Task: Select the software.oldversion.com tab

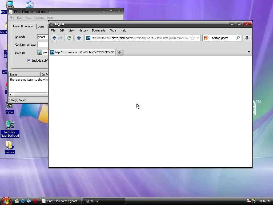Action: (82, 52)
